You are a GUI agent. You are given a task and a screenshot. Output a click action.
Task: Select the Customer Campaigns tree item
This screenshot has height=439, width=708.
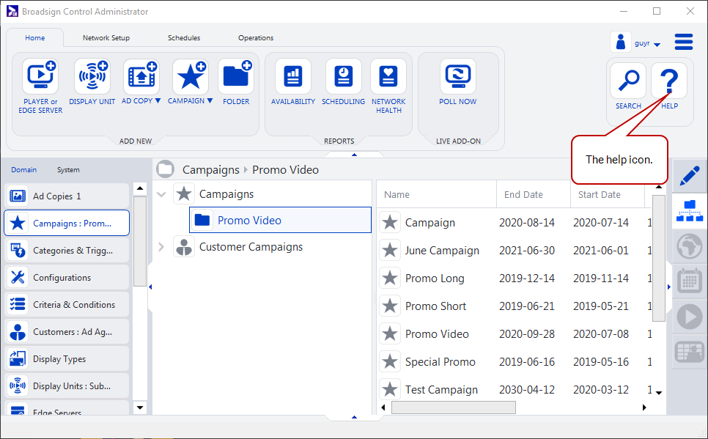(251, 247)
